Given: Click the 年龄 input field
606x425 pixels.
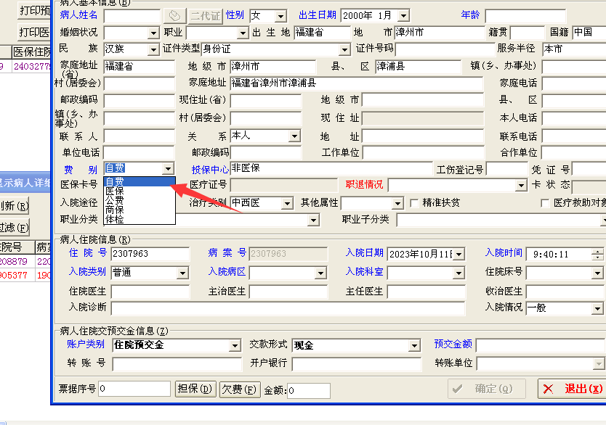Looking at the screenshot, I should click(x=525, y=16).
